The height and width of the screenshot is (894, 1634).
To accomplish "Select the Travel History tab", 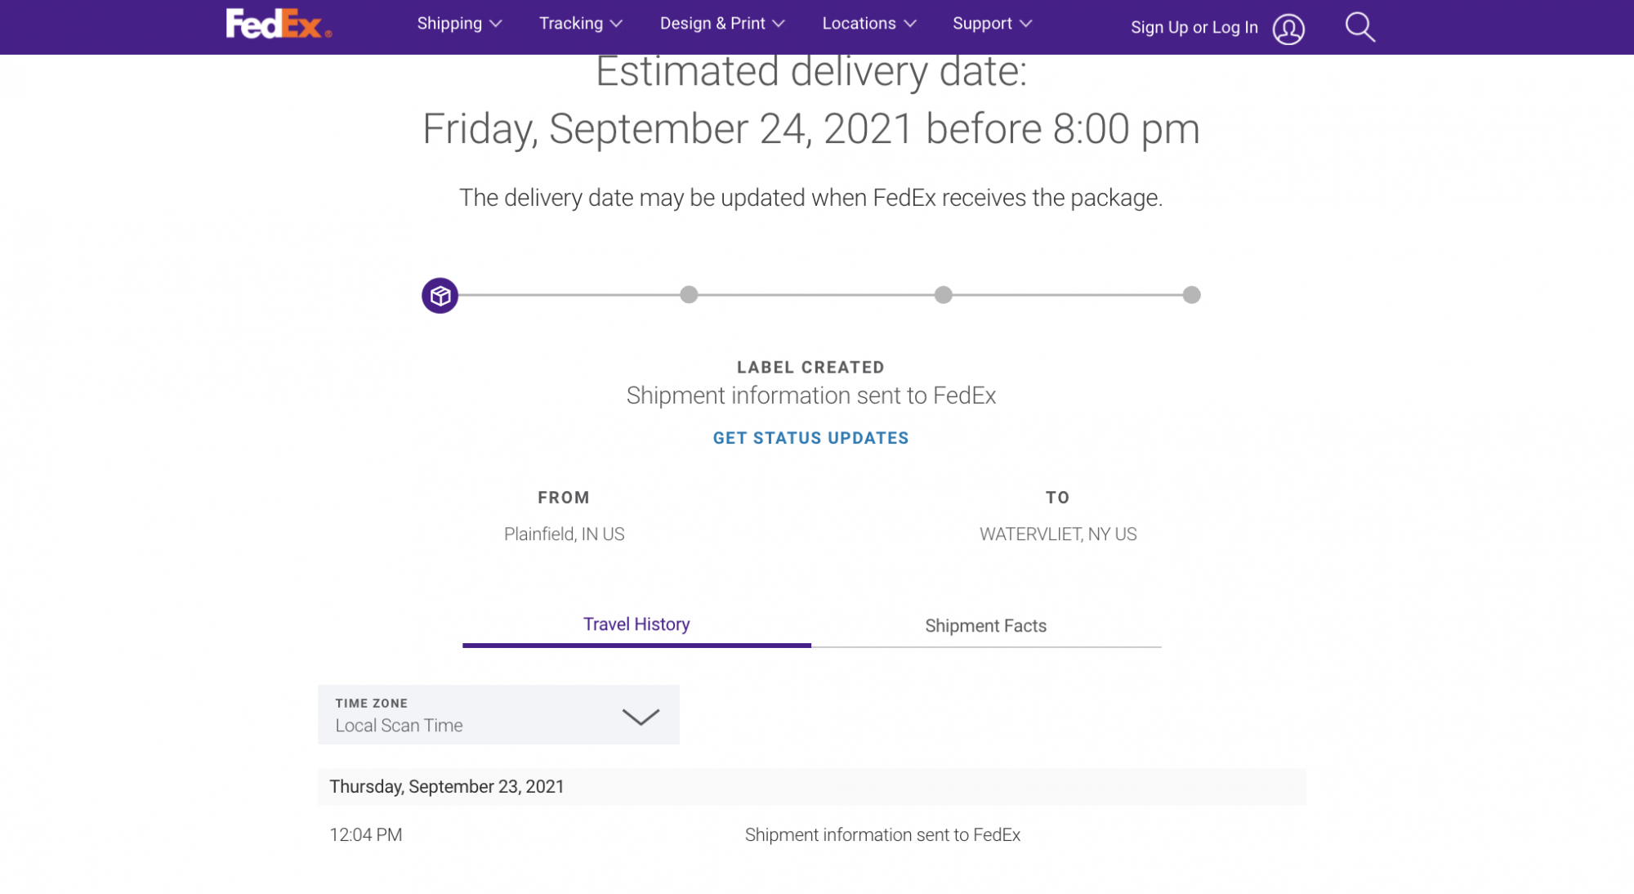I will 636,624.
